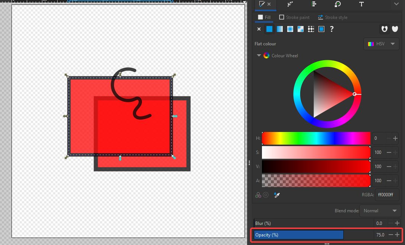Choose the Linear gradient paint type
This screenshot has width=405, height=245.
tap(280, 29)
